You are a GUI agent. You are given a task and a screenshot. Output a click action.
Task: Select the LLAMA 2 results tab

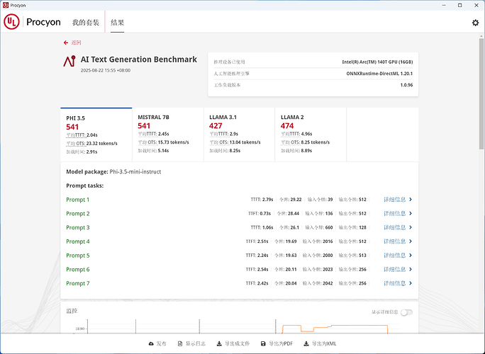(x=311, y=131)
